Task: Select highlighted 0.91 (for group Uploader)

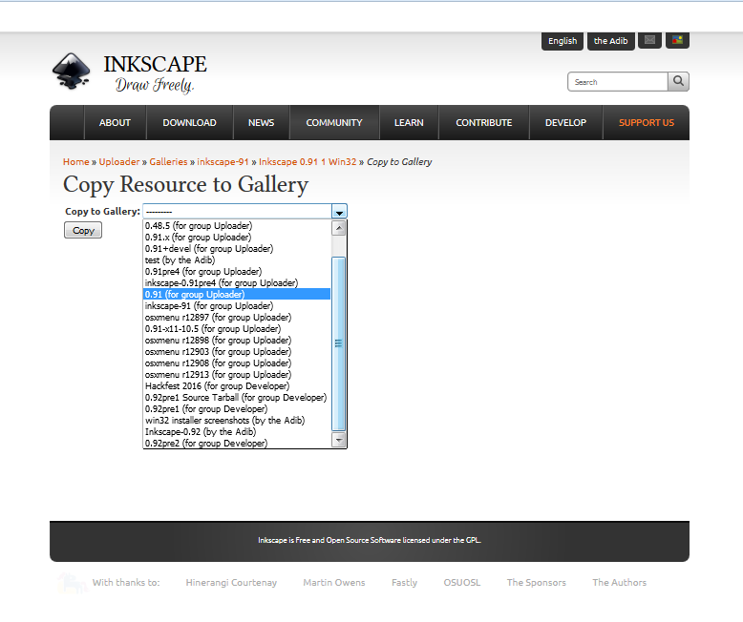Action: click(237, 295)
